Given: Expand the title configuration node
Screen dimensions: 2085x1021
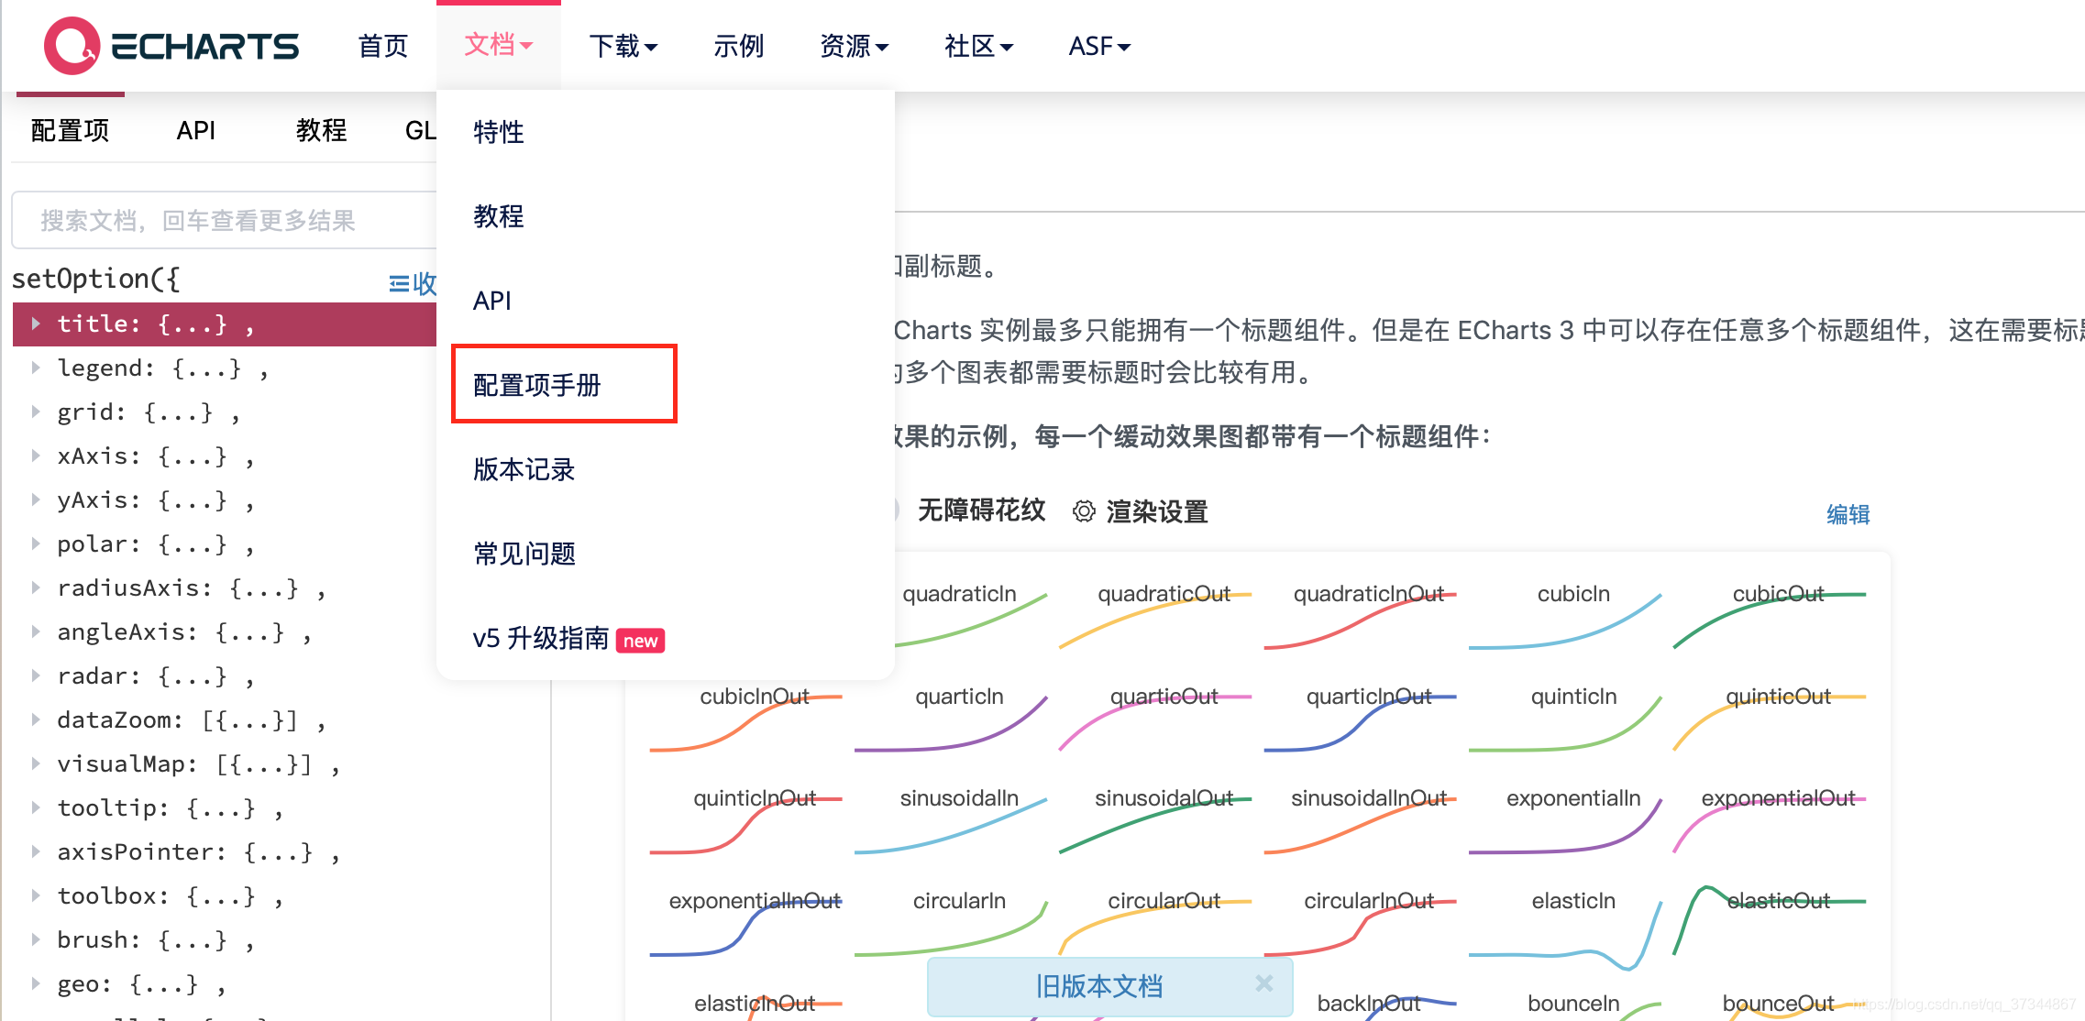Looking at the screenshot, I should coord(37,324).
